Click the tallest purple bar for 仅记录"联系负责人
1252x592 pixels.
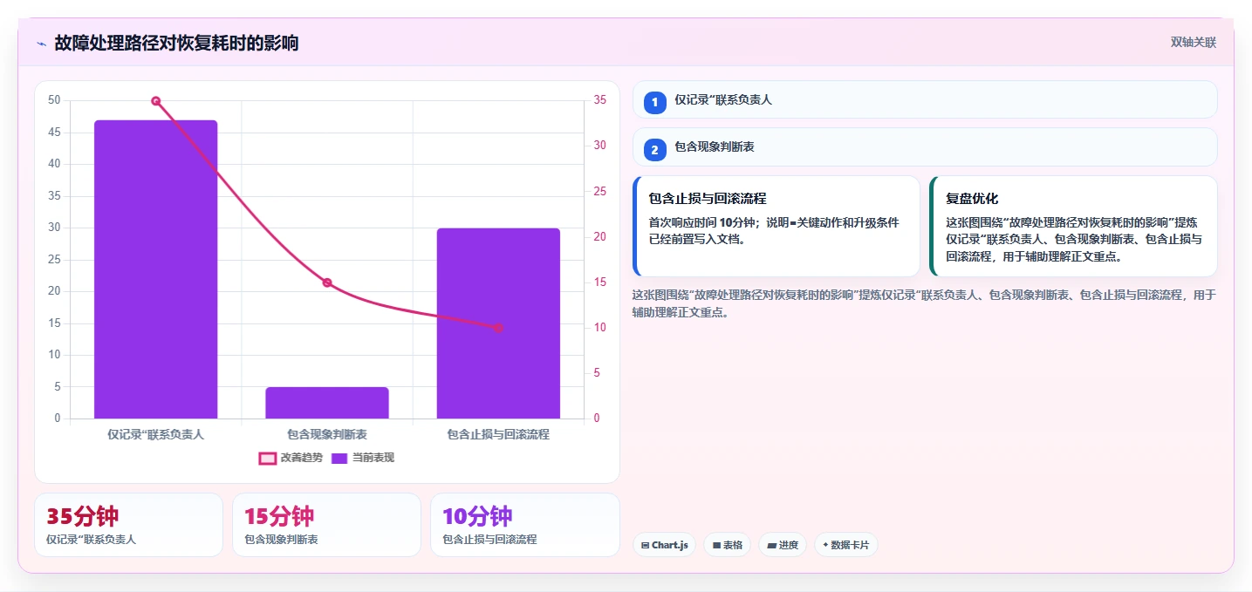coord(156,269)
